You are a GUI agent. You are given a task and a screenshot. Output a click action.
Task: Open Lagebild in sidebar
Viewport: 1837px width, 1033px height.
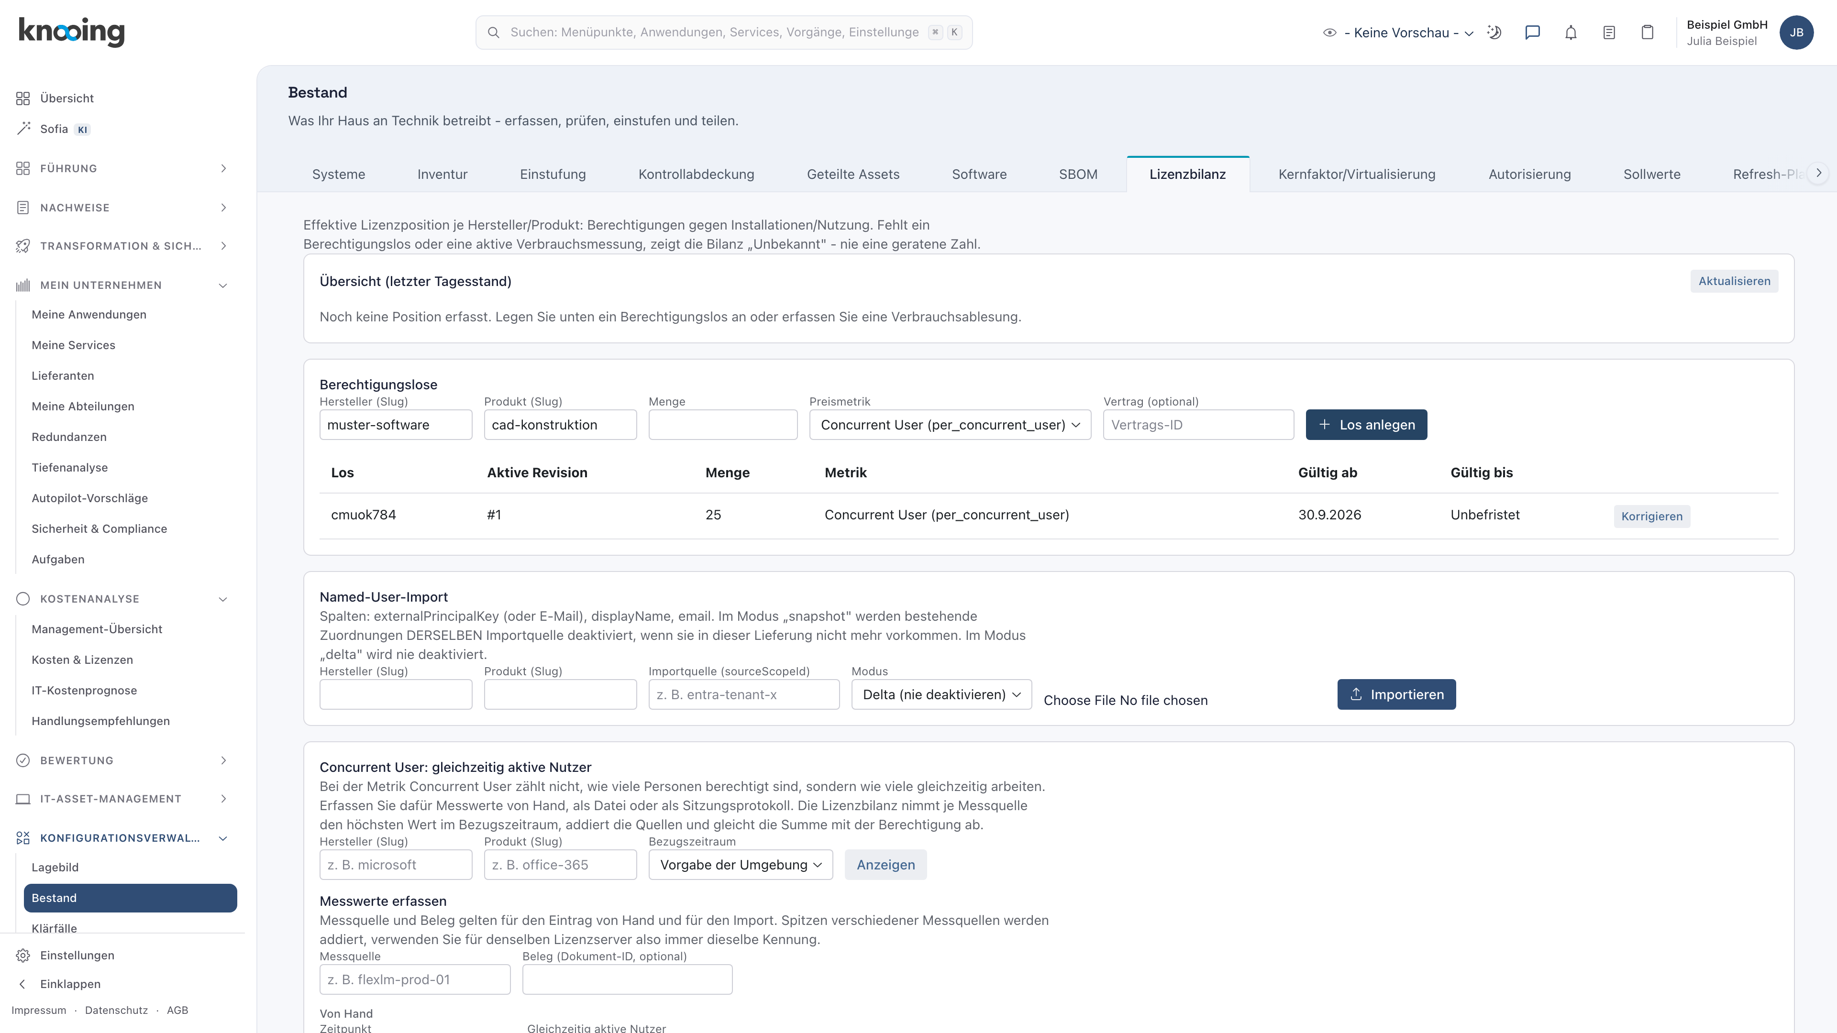[55, 867]
